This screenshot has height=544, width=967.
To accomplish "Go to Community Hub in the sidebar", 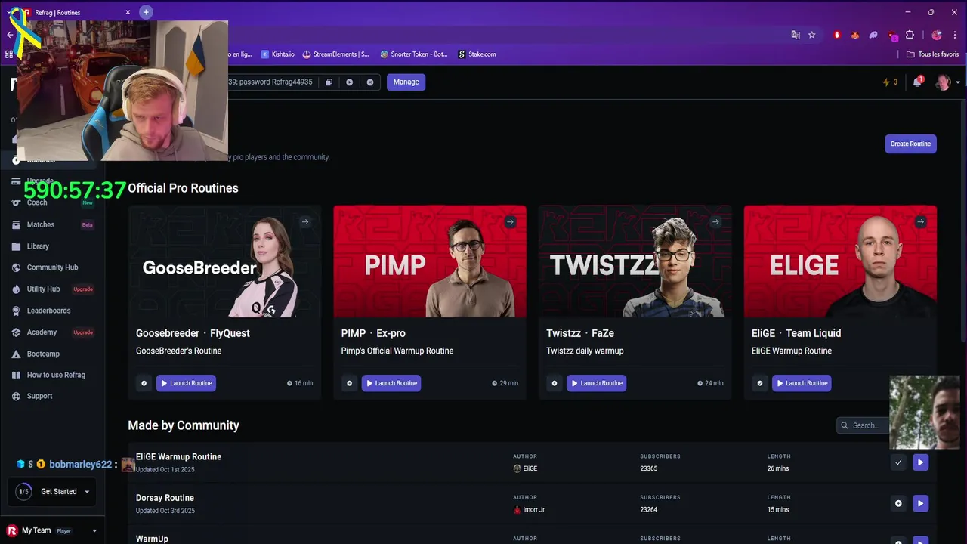I will (52, 267).
